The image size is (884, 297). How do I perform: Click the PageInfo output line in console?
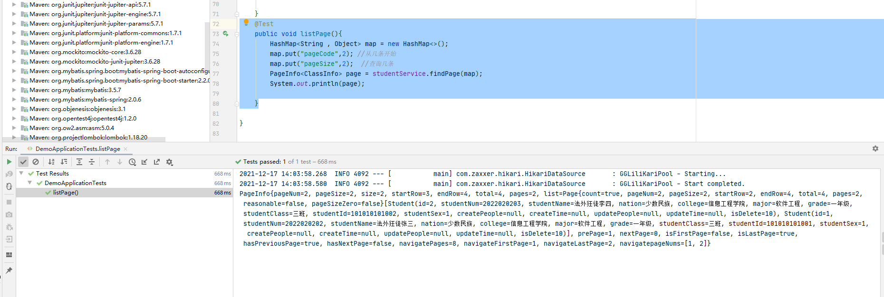point(550,194)
